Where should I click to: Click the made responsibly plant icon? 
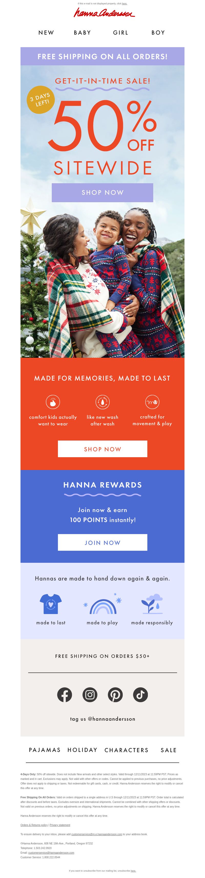152,604
